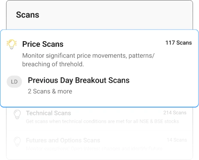Click the lightbulb icon for Futures and Options Scans

(x=17, y=142)
